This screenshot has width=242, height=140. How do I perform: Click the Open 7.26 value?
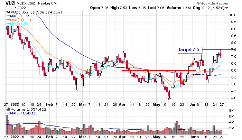(x=99, y=8)
